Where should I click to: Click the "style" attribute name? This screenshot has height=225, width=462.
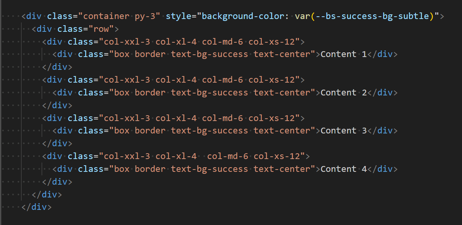click(x=179, y=16)
